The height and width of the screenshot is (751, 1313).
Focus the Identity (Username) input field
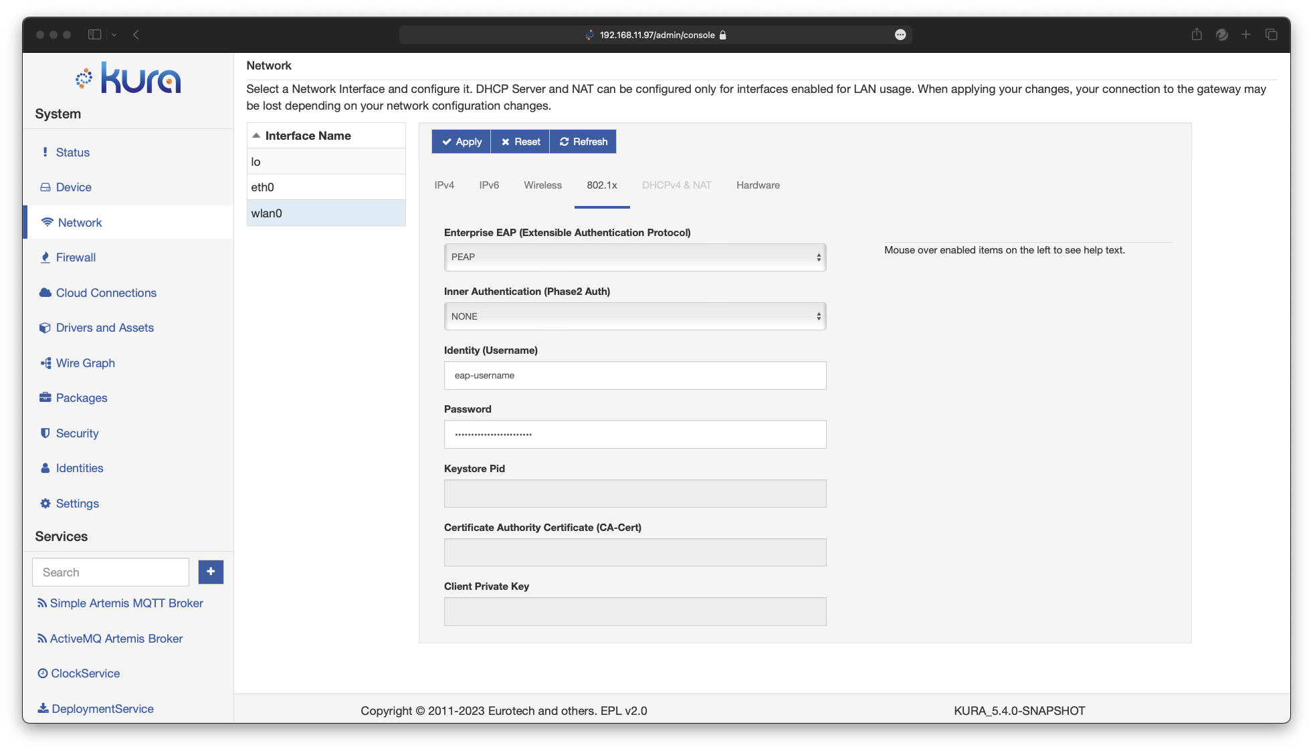click(635, 375)
